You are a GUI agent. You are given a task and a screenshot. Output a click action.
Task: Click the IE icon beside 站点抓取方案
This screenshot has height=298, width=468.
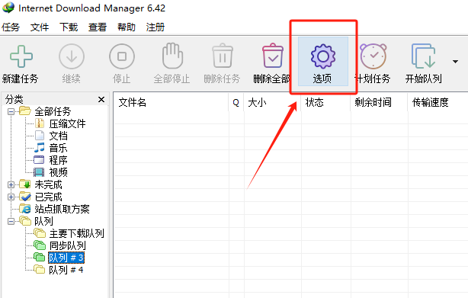click(25, 209)
